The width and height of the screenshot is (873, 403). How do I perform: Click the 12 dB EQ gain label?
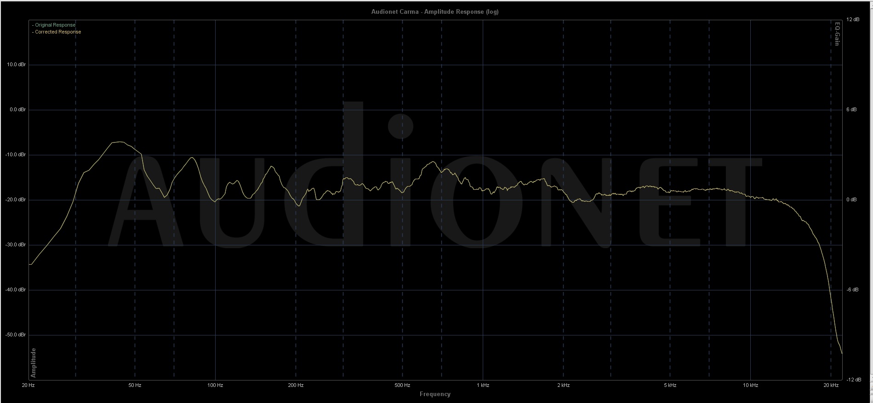click(852, 19)
